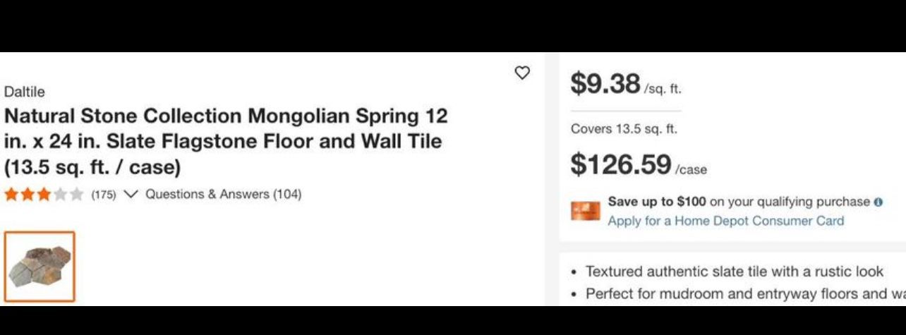Open the (175) review count
Image resolution: width=906 pixels, height=335 pixels.
pyautogui.click(x=103, y=195)
